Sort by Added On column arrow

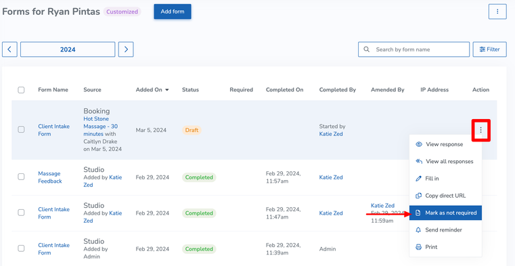click(167, 89)
